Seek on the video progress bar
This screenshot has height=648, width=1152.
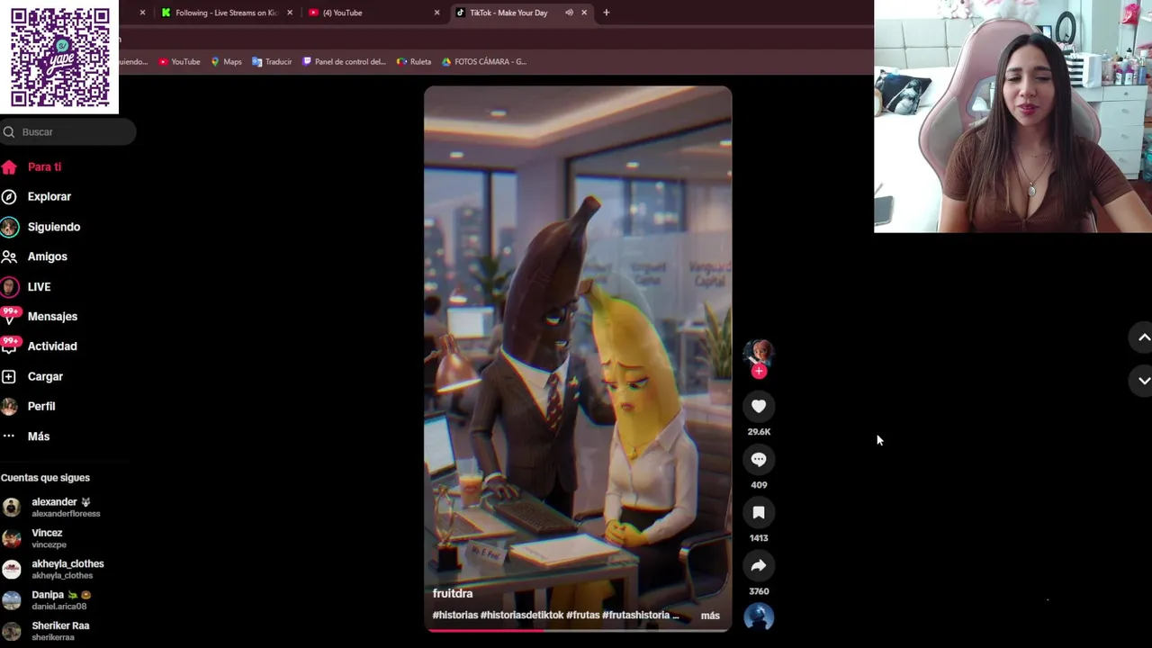[578, 630]
